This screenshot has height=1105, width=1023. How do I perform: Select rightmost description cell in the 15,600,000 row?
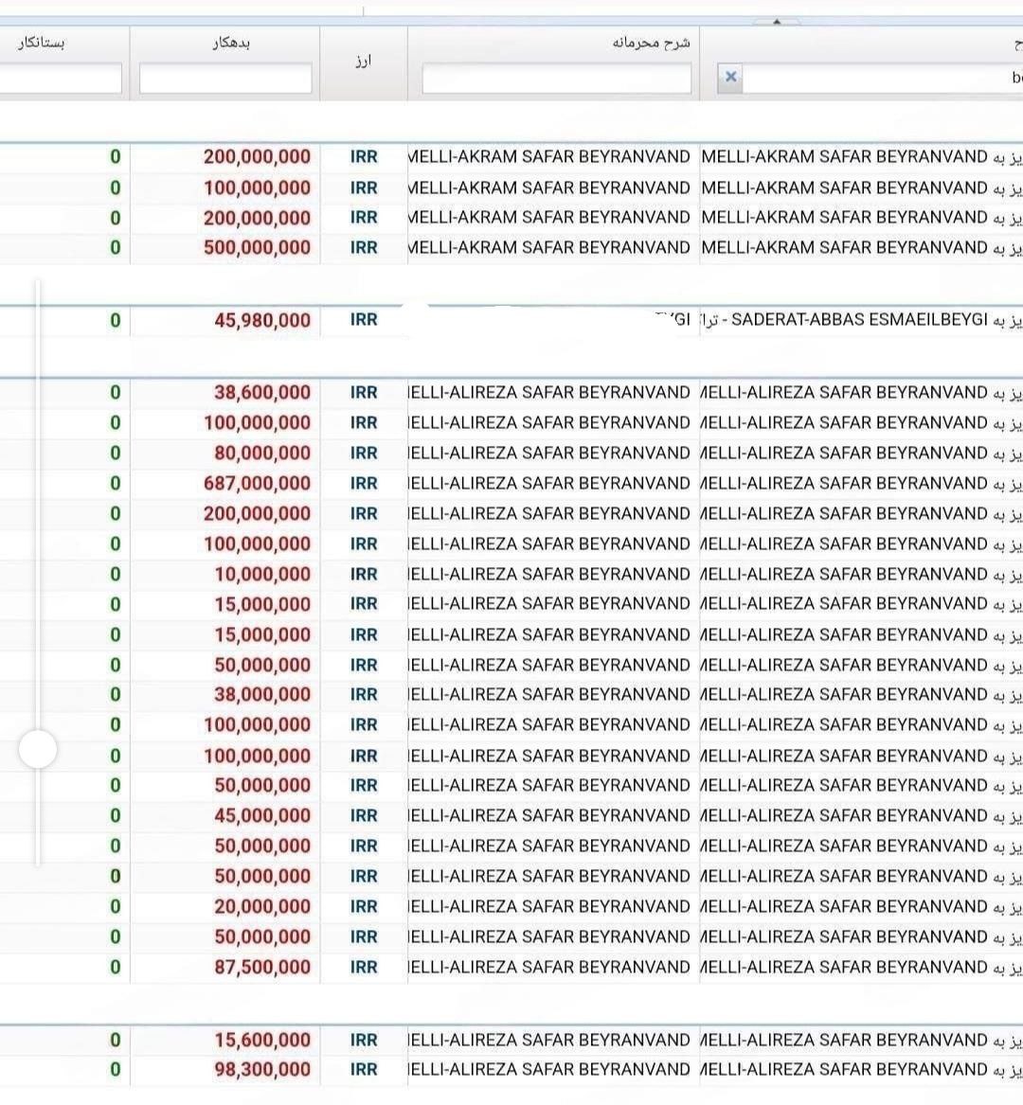click(x=861, y=1041)
